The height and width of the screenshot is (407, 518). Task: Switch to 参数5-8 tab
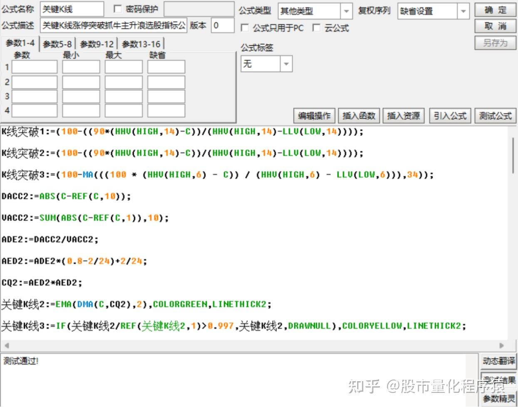point(57,44)
